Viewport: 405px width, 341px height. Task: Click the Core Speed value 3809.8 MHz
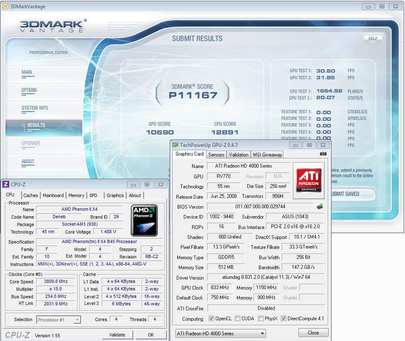click(56, 281)
